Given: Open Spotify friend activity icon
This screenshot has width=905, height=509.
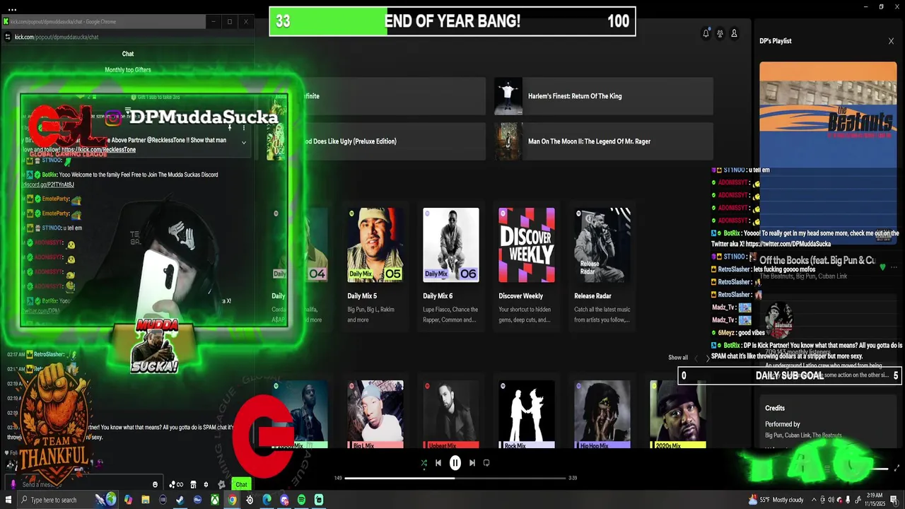Looking at the screenshot, I should (720, 33).
